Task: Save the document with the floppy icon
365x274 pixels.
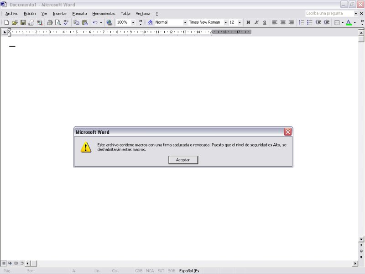Action: 23,22
